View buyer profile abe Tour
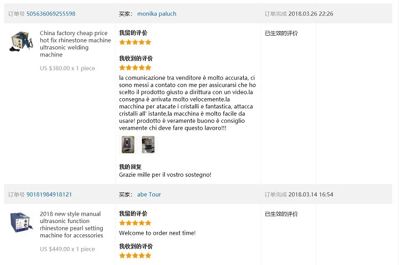This screenshot has height=265, width=399. click(149, 194)
